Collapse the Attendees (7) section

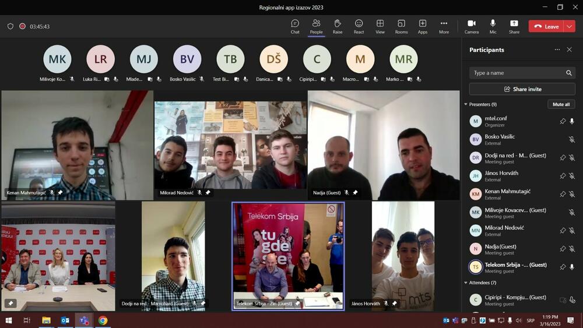click(x=466, y=283)
